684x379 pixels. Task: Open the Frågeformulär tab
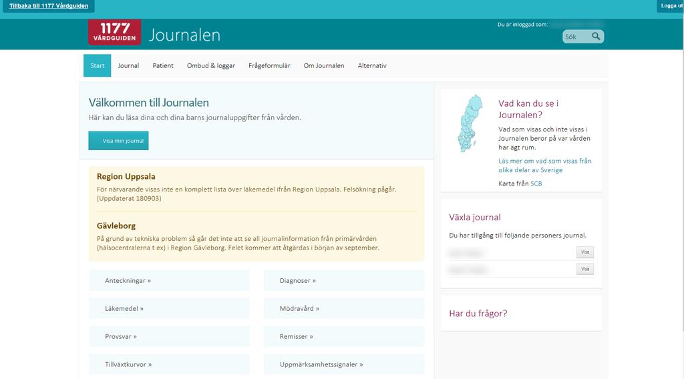(x=269, y=66)
